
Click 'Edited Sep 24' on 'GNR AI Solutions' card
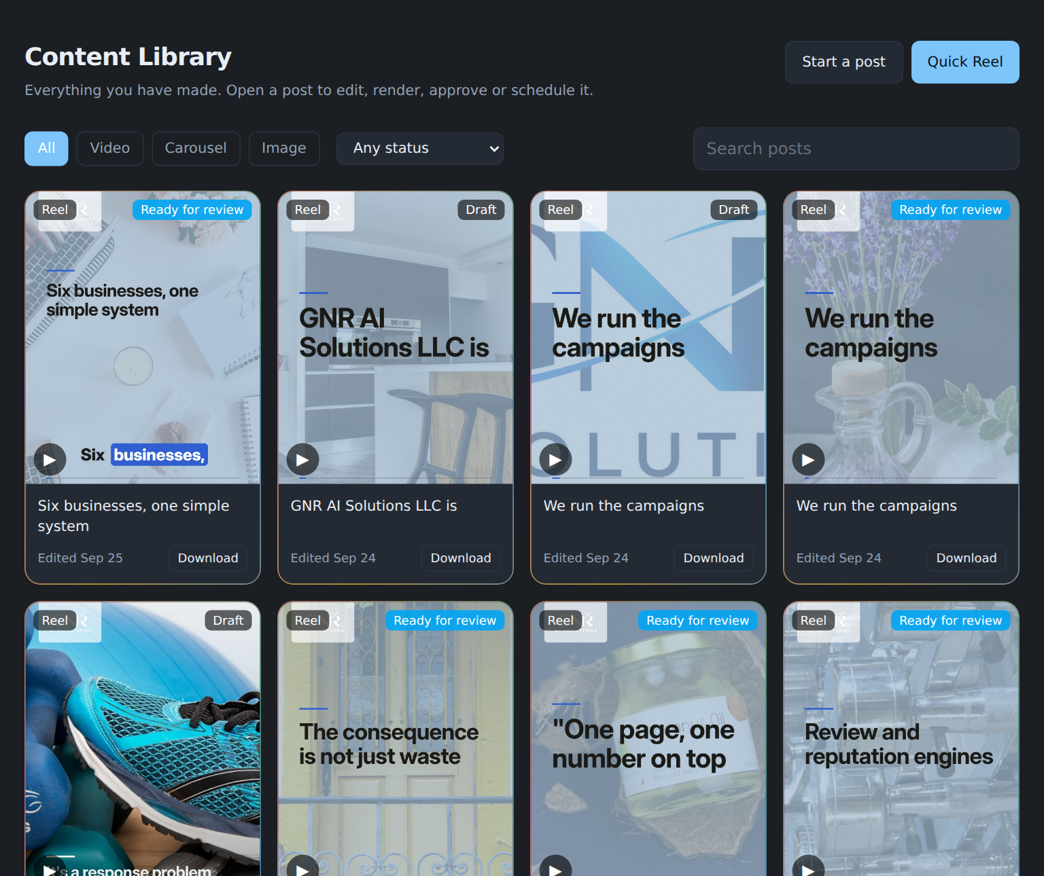pyautogui.click(x=333, y=558)
